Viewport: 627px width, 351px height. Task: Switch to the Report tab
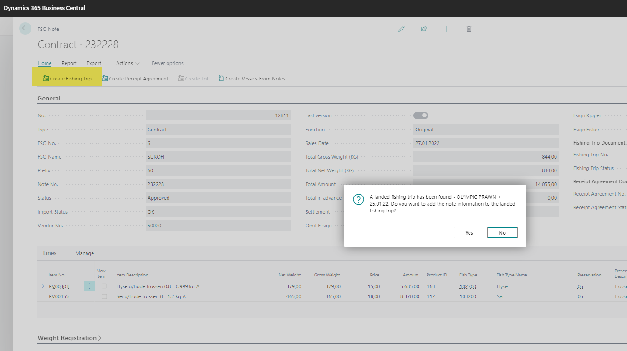pyautogui.click(x=69, y=63)
